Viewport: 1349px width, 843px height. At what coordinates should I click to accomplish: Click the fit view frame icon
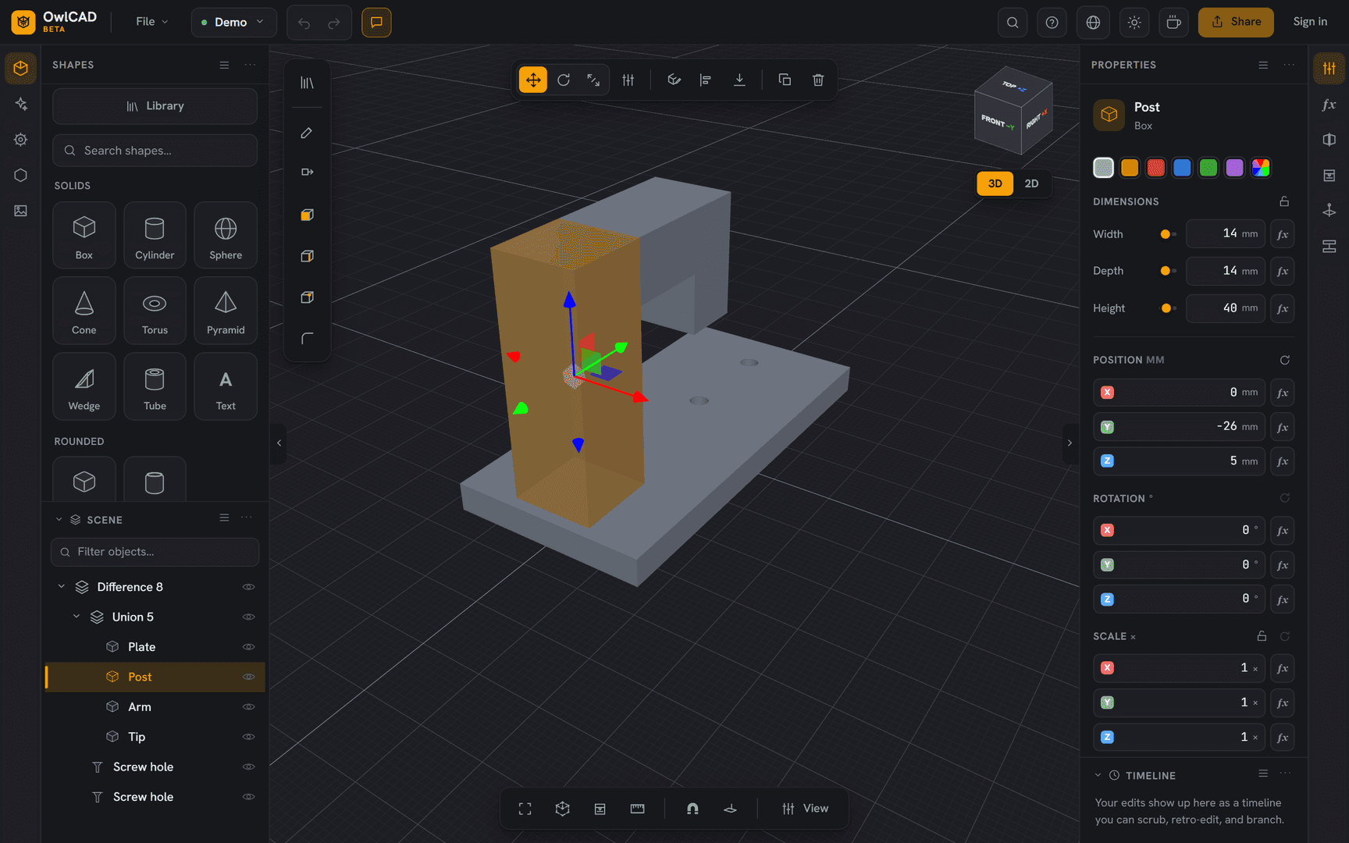(525, 809)
